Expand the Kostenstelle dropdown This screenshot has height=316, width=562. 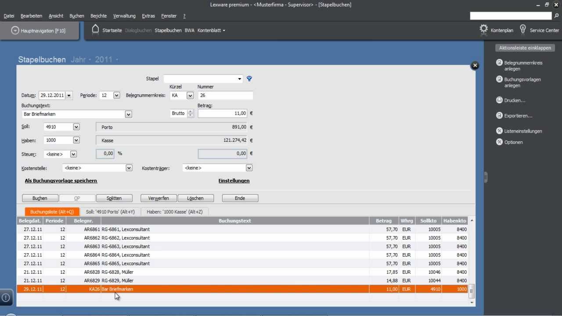pyautogui.click(x=129, y=168)
